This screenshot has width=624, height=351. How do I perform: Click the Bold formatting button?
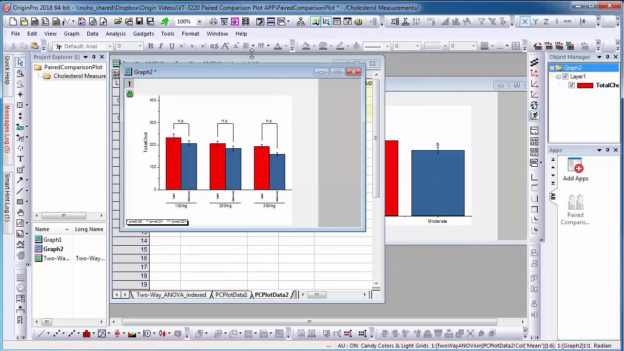(150, 46)
